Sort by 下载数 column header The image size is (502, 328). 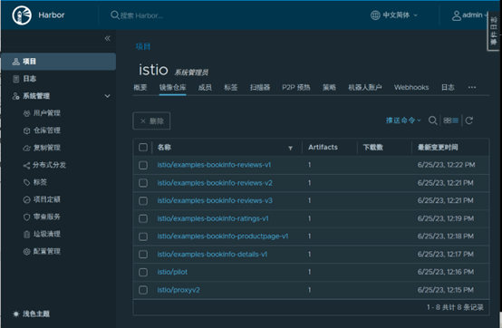click(373, 147)
